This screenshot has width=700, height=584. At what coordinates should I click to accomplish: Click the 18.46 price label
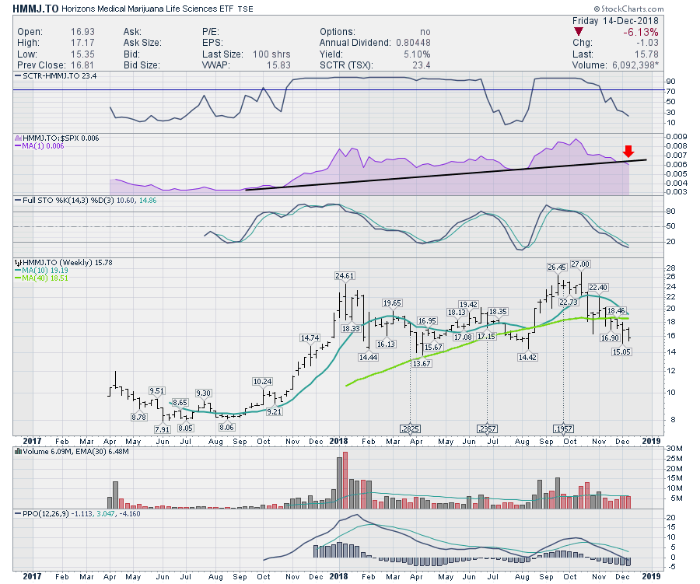pos(616,311)
